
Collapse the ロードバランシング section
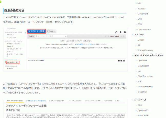(6, 60)
